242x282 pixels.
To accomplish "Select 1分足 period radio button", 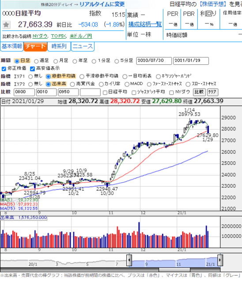I will coord(94,61).
